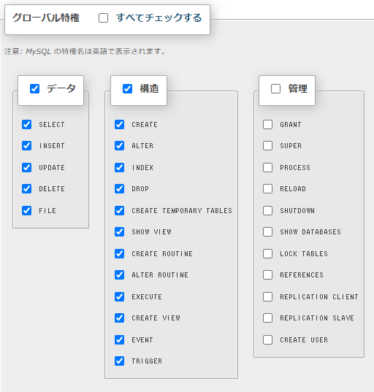The image size is (374, 392).
Task: Uncheck the TRIGGER privilege checkbox
Action: pos(119,361)
